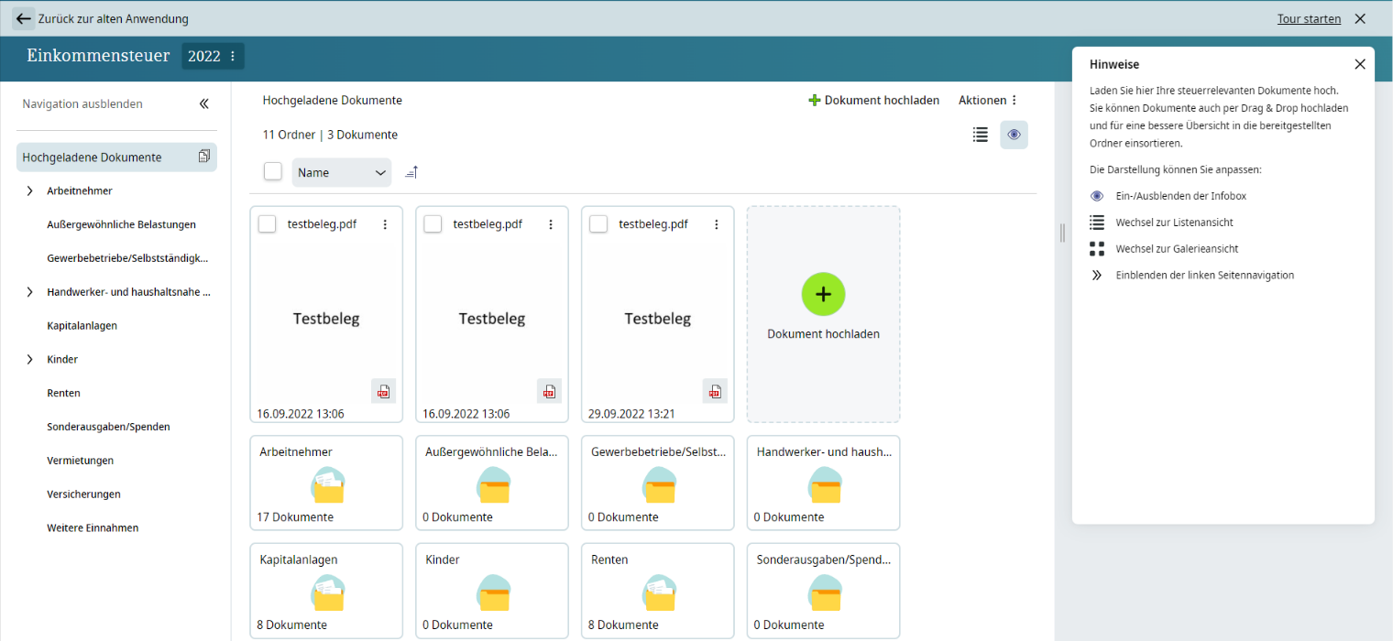The image size is (1393, 641).
Task: Collapse navigation with double chevron icon
Action: click(x=203, y=104)
